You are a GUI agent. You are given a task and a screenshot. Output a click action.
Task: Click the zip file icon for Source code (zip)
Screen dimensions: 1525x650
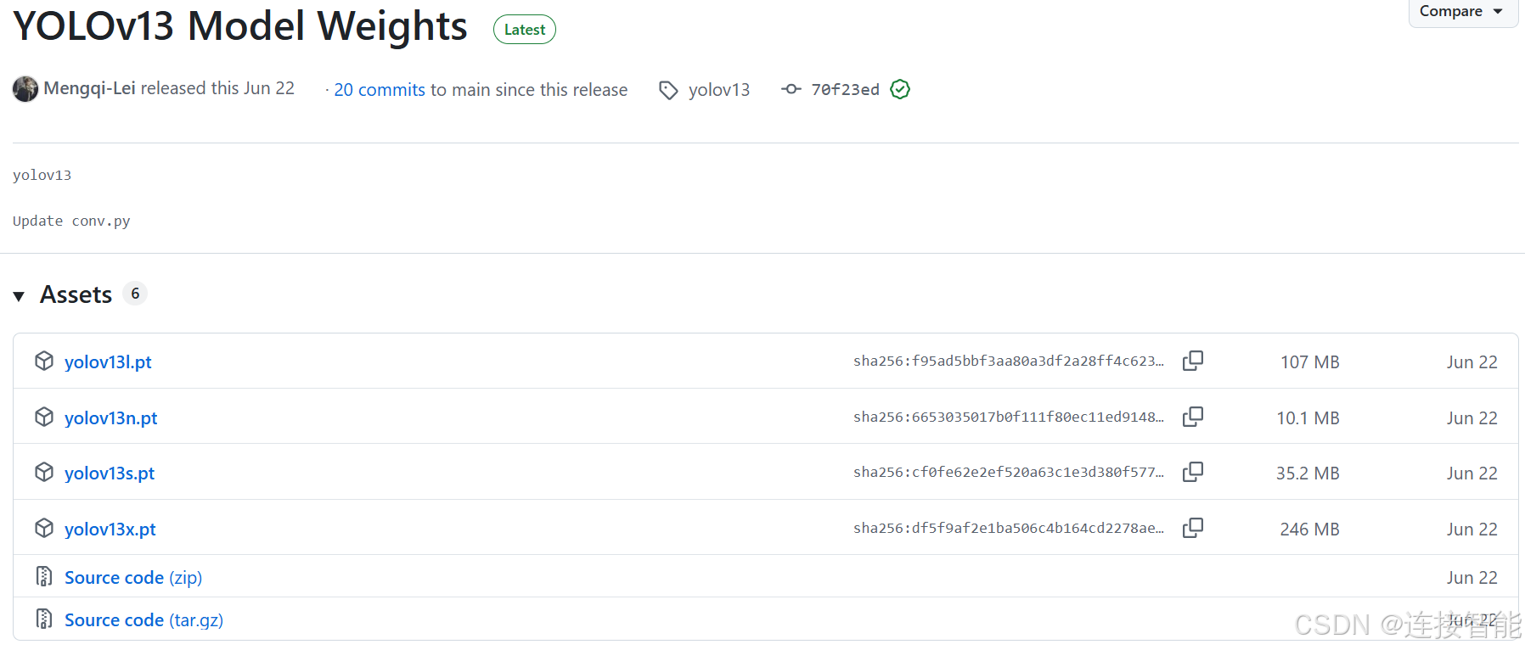tap(44, 576)
